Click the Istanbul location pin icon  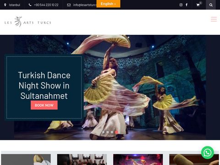[5, 5]
